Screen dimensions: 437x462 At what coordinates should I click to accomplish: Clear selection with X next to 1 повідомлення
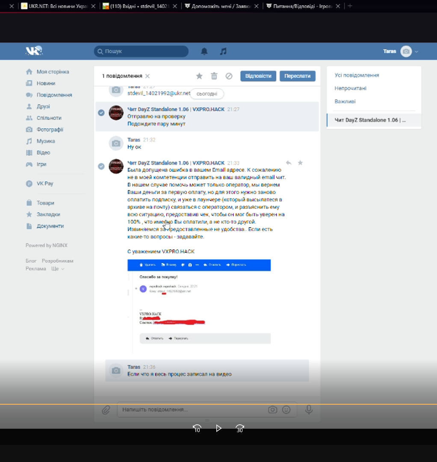[x=148, y=76]
